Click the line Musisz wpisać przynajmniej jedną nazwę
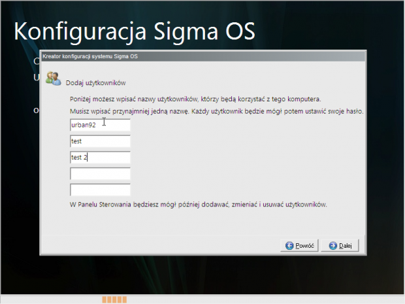Viewport: 405px width, 304px height. click(x=216, y=111)
